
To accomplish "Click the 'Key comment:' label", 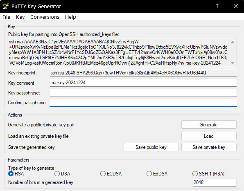I will click(x=22, y=83).
